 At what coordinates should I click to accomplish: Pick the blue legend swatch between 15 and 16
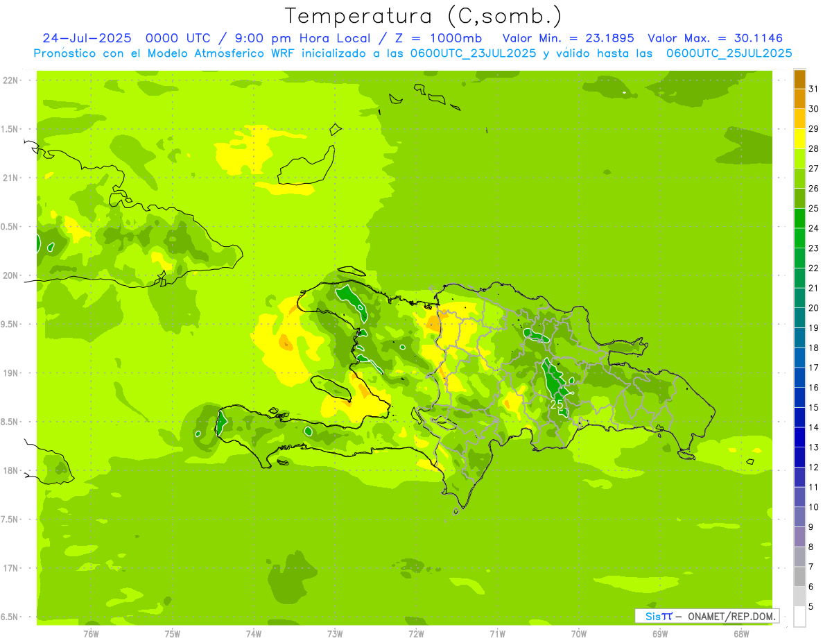pos(799,397)
